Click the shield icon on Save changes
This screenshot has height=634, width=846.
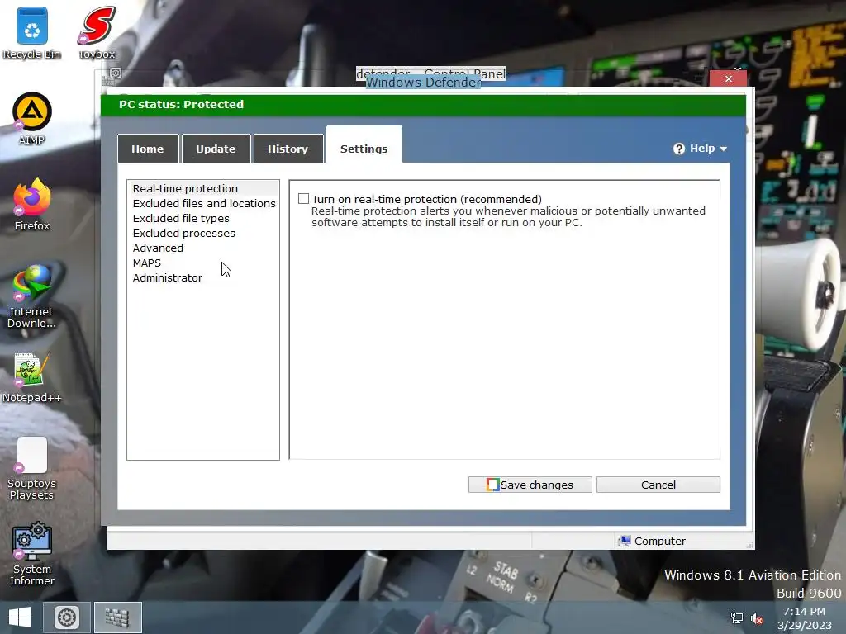[x=492, y=485]
